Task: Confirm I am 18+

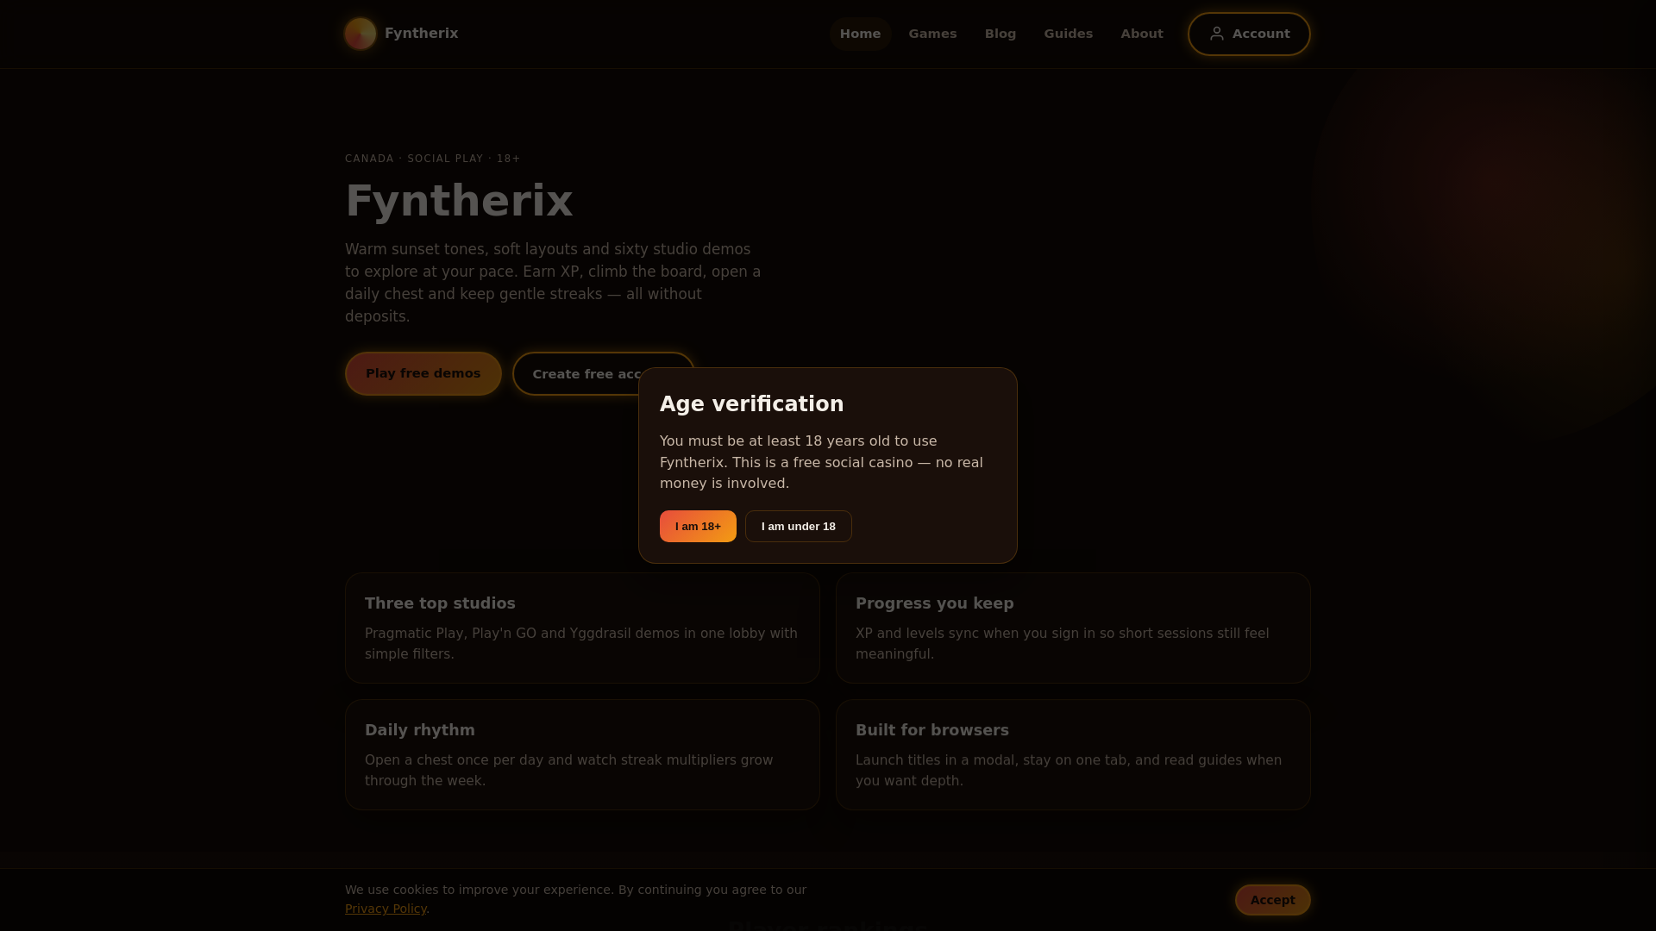Action: (x=698, y=526)
